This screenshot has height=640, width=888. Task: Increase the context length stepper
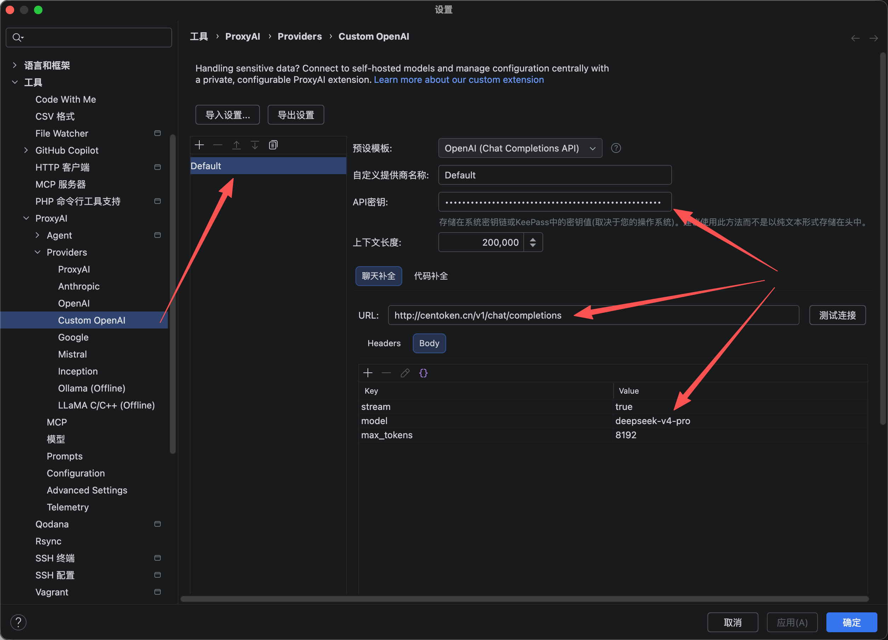(x=533, y=239)
